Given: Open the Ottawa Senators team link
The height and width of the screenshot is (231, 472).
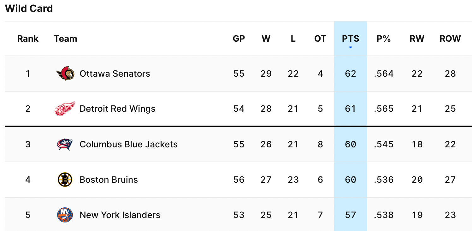Looking at the screenshot, I should point(115,74).
